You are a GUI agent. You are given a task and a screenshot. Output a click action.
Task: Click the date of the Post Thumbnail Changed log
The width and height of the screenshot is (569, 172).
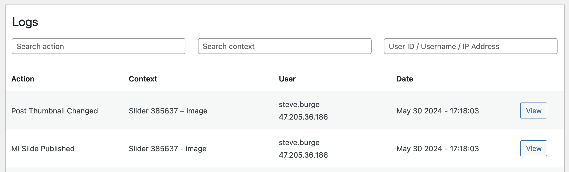(x=438, y=111)
